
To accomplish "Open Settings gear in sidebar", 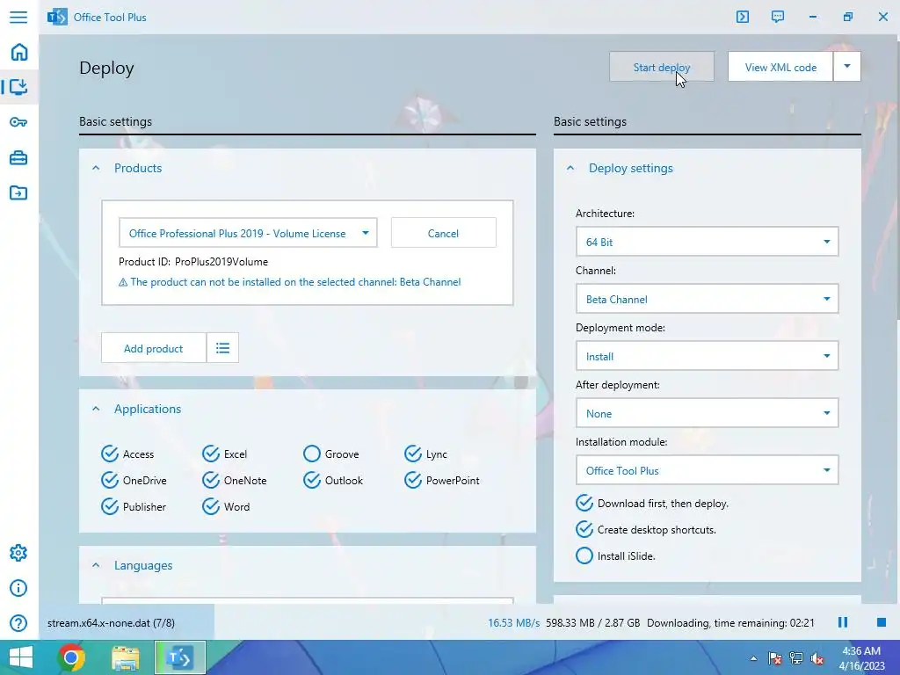I will point(18,553).
